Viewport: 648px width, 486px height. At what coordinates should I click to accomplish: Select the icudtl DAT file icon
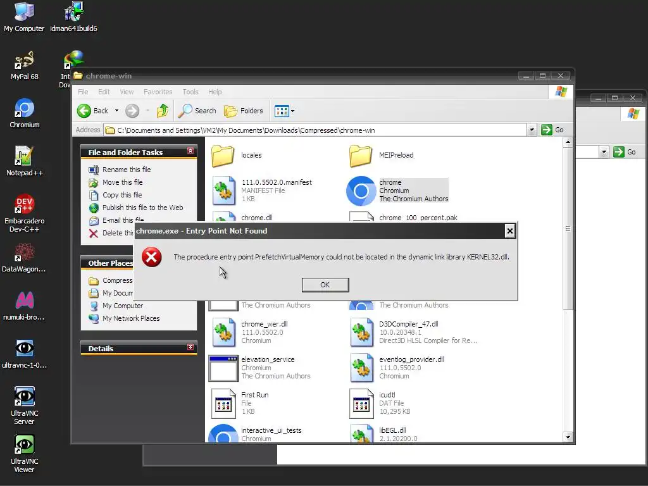tap(361, 403)
